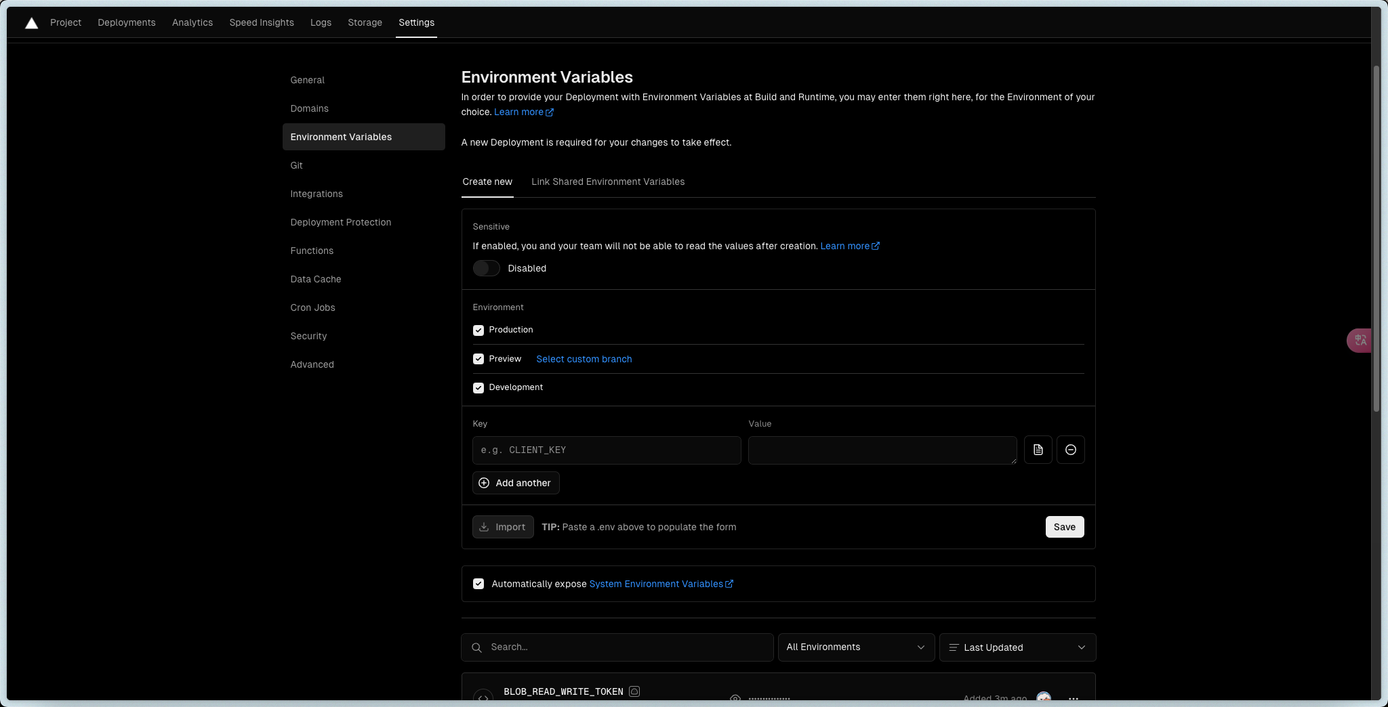
Task: Open the Project tab
Action: click(x=66, y=22)
